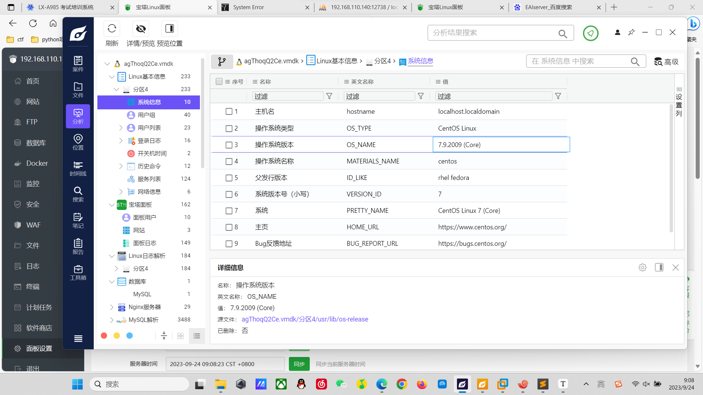The height and width of the screenshot is (395, 703).
Task: Click the 刷新 refresh icon
Action: tap(112, 29)
